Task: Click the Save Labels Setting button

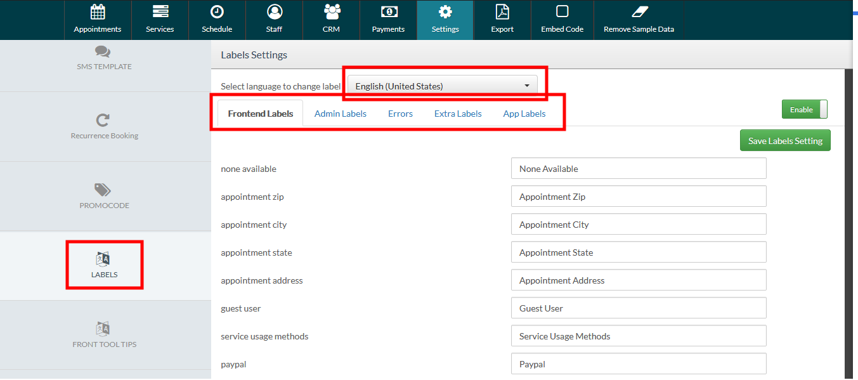Action: point(785,141)
